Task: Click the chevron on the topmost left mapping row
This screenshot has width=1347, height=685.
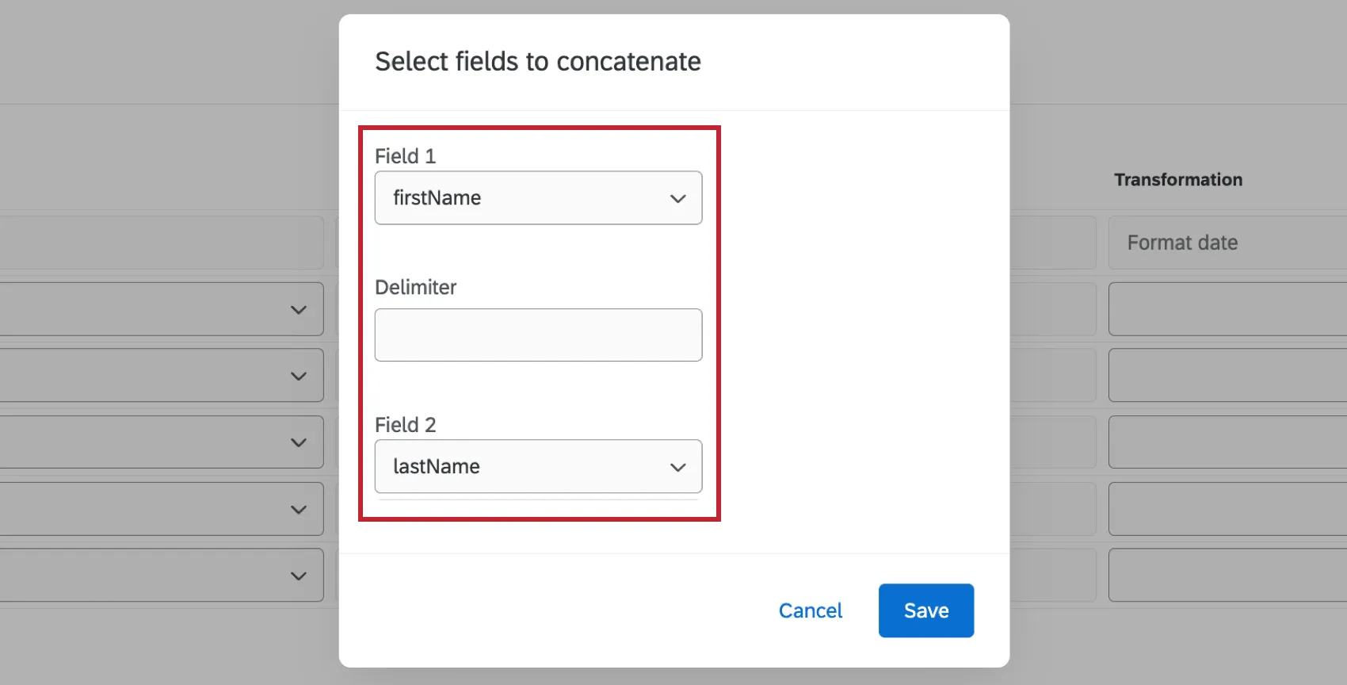Action: tap(299, 309)
